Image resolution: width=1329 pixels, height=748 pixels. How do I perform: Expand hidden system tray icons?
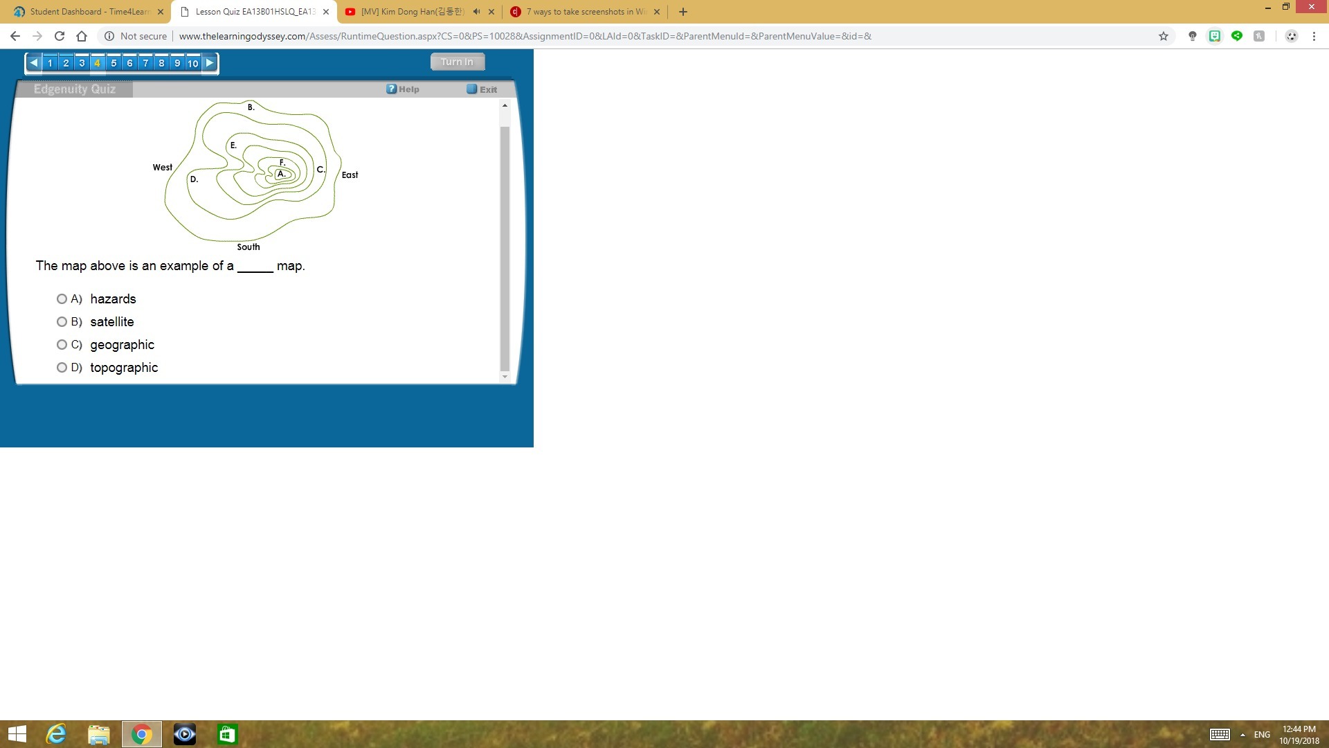[x=1242, y=735]
